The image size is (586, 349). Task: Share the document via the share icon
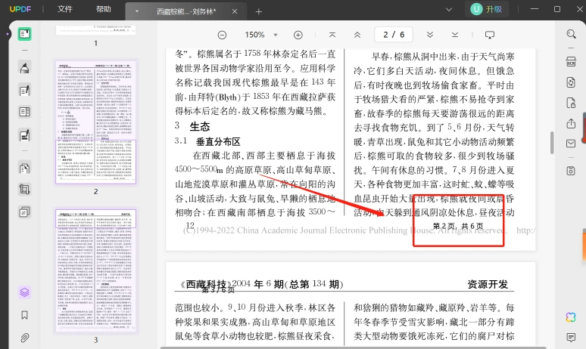pyautogui.click(x=571, y=123)
